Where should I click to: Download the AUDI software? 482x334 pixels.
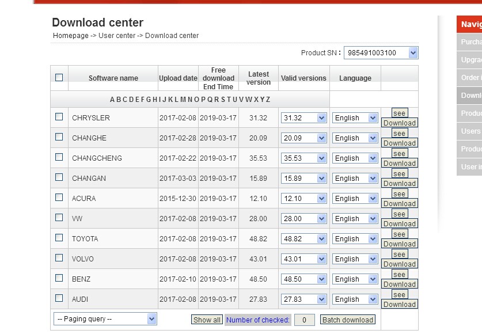click(400, 305)
